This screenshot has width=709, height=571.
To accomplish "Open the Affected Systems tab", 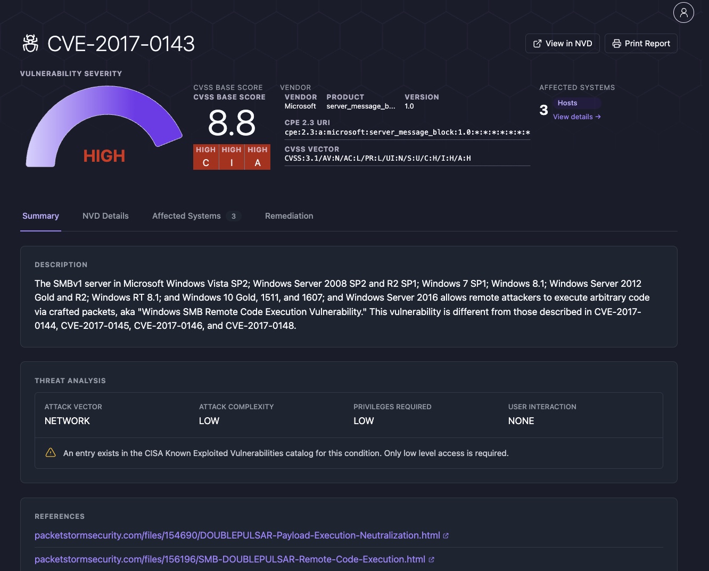I will click(186, 216).
